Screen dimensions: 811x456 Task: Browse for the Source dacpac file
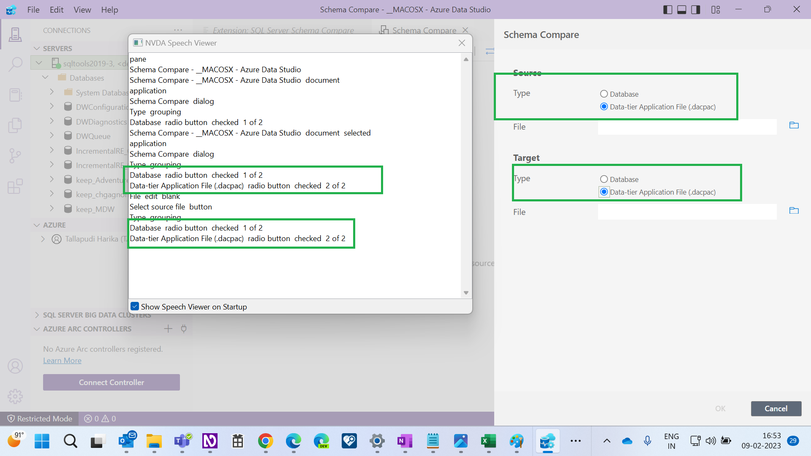pyautogui.click(x=793, y=125)
